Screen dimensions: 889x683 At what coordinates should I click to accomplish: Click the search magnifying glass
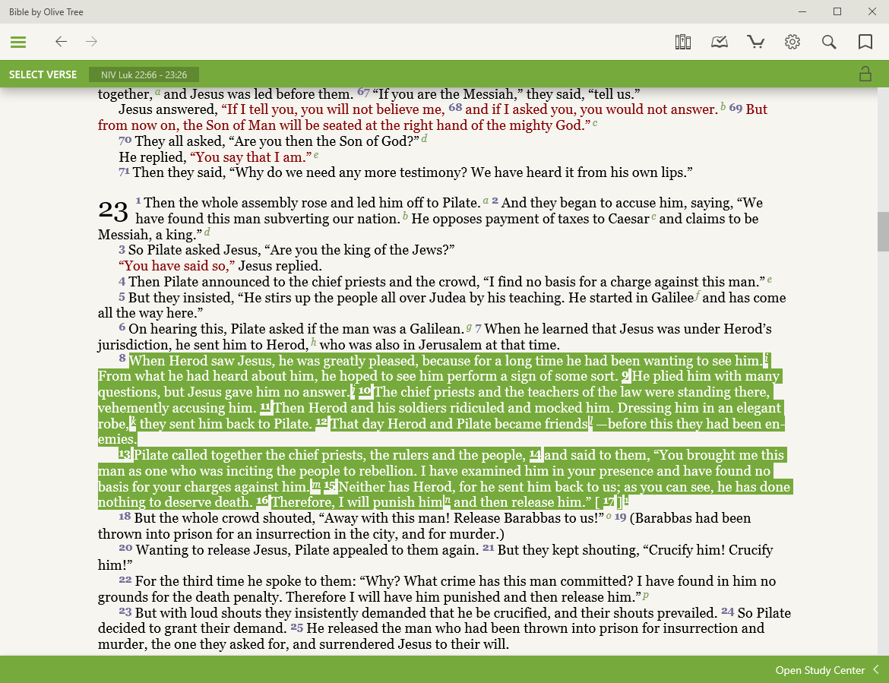click(x=829, y=42)
